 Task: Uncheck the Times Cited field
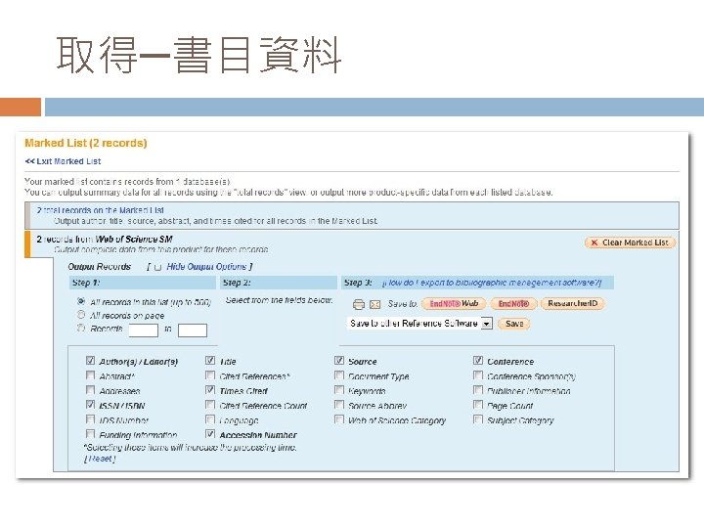tap(210, 390)
